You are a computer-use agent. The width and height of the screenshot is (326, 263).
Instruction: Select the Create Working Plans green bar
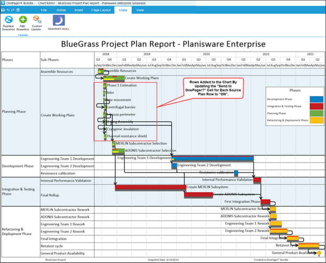[114, 79]
